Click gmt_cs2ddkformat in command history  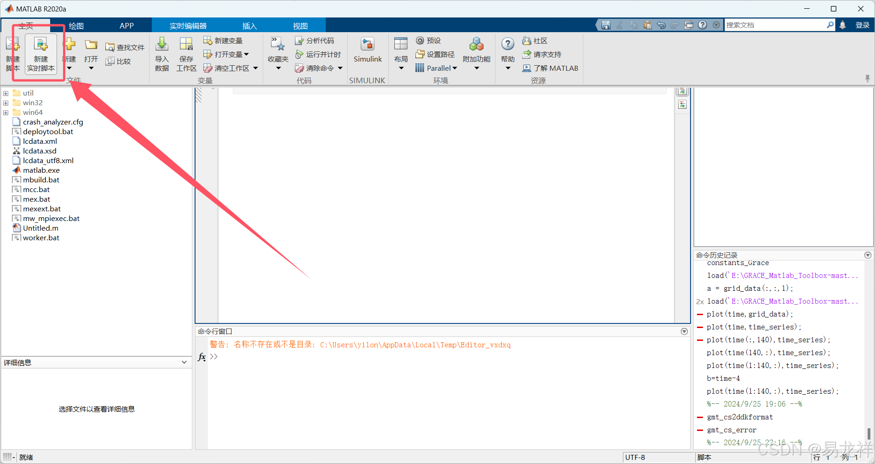[740, 417]
